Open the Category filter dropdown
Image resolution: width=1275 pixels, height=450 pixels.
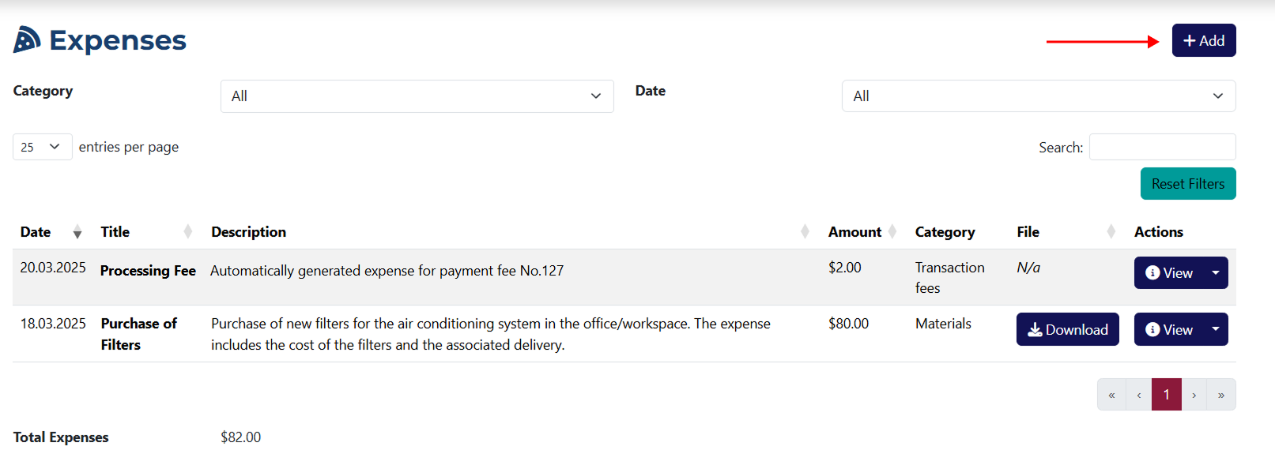coord(417,96)
